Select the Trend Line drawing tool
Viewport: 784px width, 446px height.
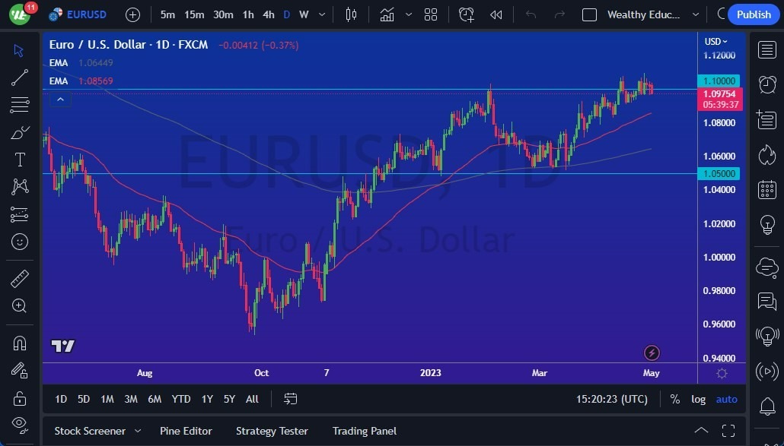pyautogui.click(x=19, y=77)
